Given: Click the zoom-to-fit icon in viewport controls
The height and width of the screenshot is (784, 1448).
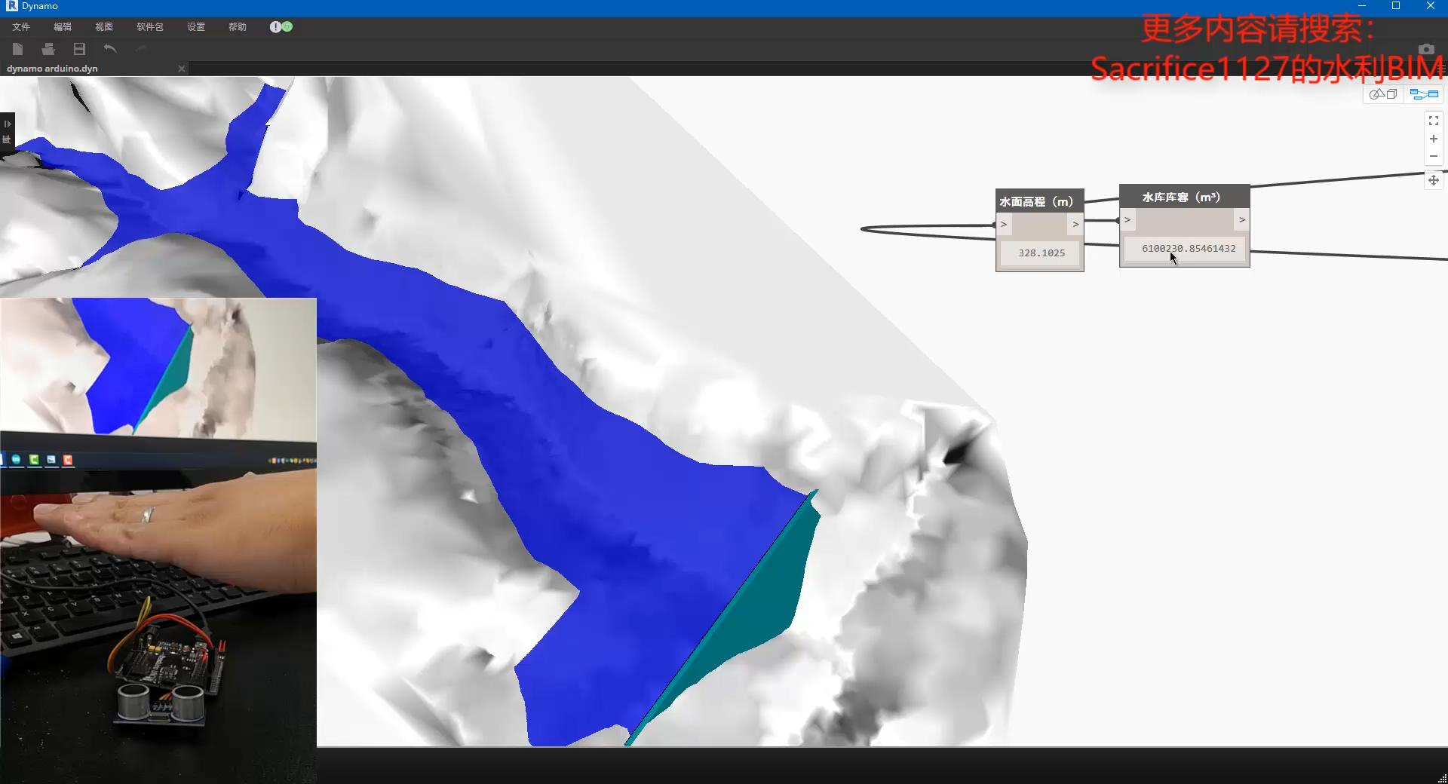Looking at the screenshot, I should point(1432,121).
